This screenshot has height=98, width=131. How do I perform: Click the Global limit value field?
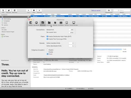[x=71, y=30]
